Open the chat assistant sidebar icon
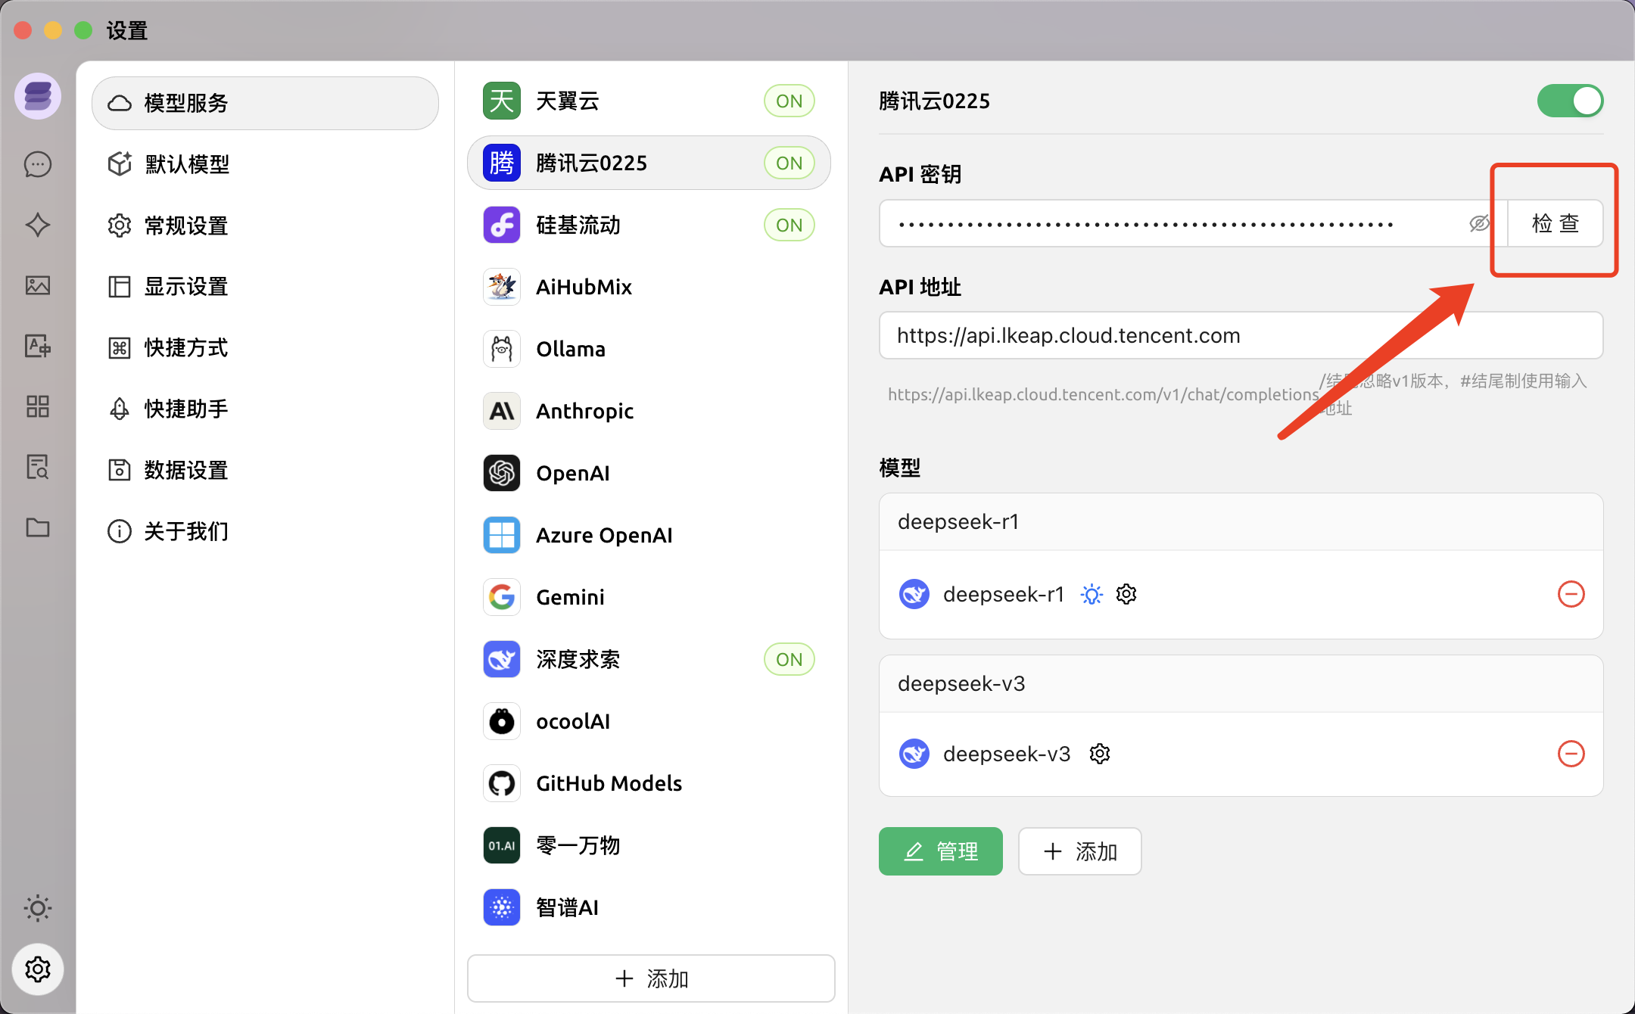Viewport: 1635px width, 1014px height. [38, 164]
